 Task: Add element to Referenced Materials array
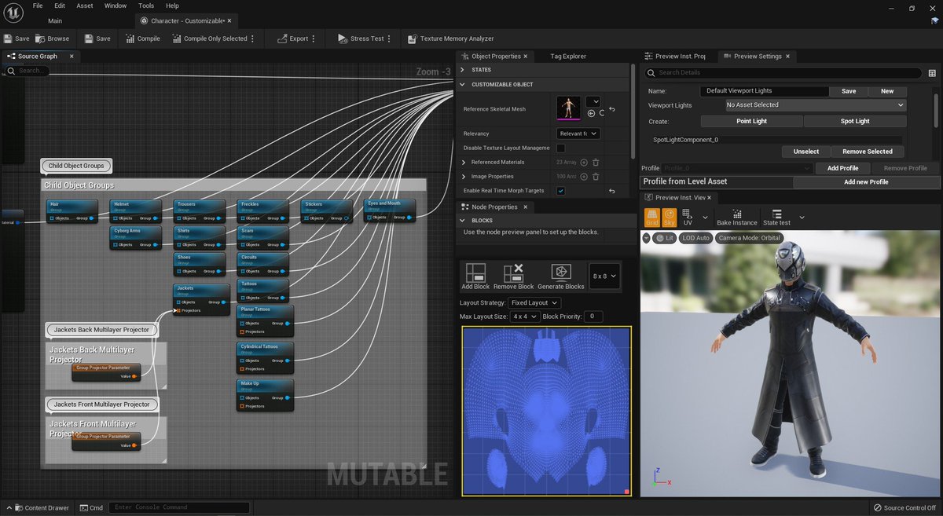pyautogui.click(x=585, y=162)
